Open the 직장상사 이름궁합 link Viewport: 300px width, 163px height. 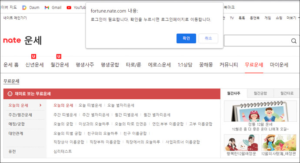69,142
